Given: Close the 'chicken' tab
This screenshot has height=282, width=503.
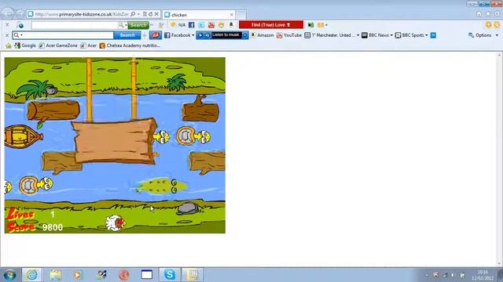Looking at the screenshot, I should click(232, 15).
